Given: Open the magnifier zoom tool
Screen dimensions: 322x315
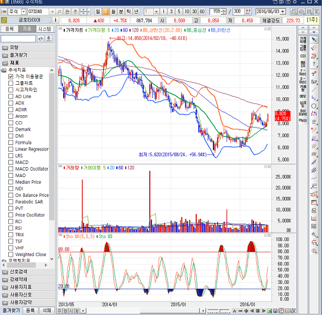Looking at the screenshot, I should coord(314,251).
